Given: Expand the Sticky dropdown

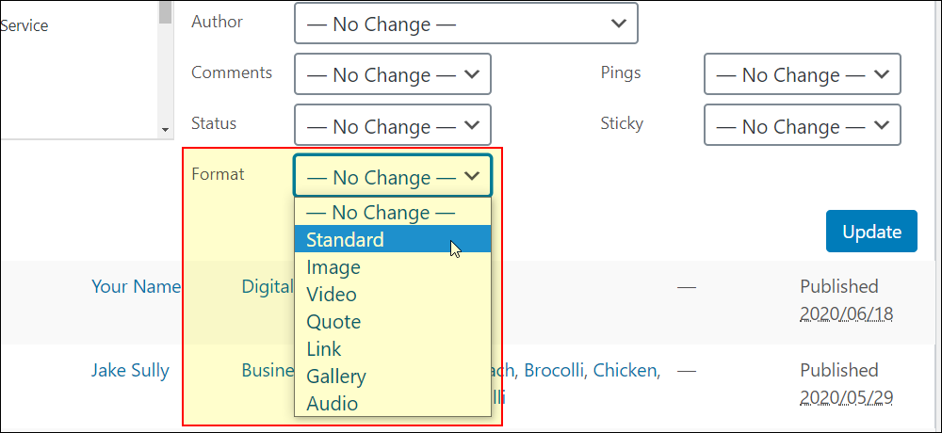Looking at the screenshot, I should click(x=802, y=125).
